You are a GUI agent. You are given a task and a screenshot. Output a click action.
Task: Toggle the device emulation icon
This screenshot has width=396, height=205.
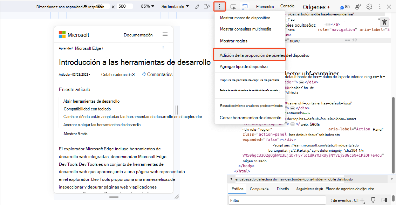click(x=245, y=6)
